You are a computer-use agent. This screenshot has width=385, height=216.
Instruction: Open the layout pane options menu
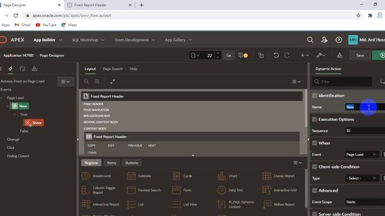[x=297, y=82]
